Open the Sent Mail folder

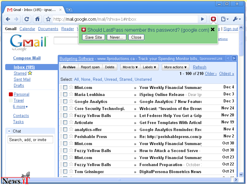22,80
